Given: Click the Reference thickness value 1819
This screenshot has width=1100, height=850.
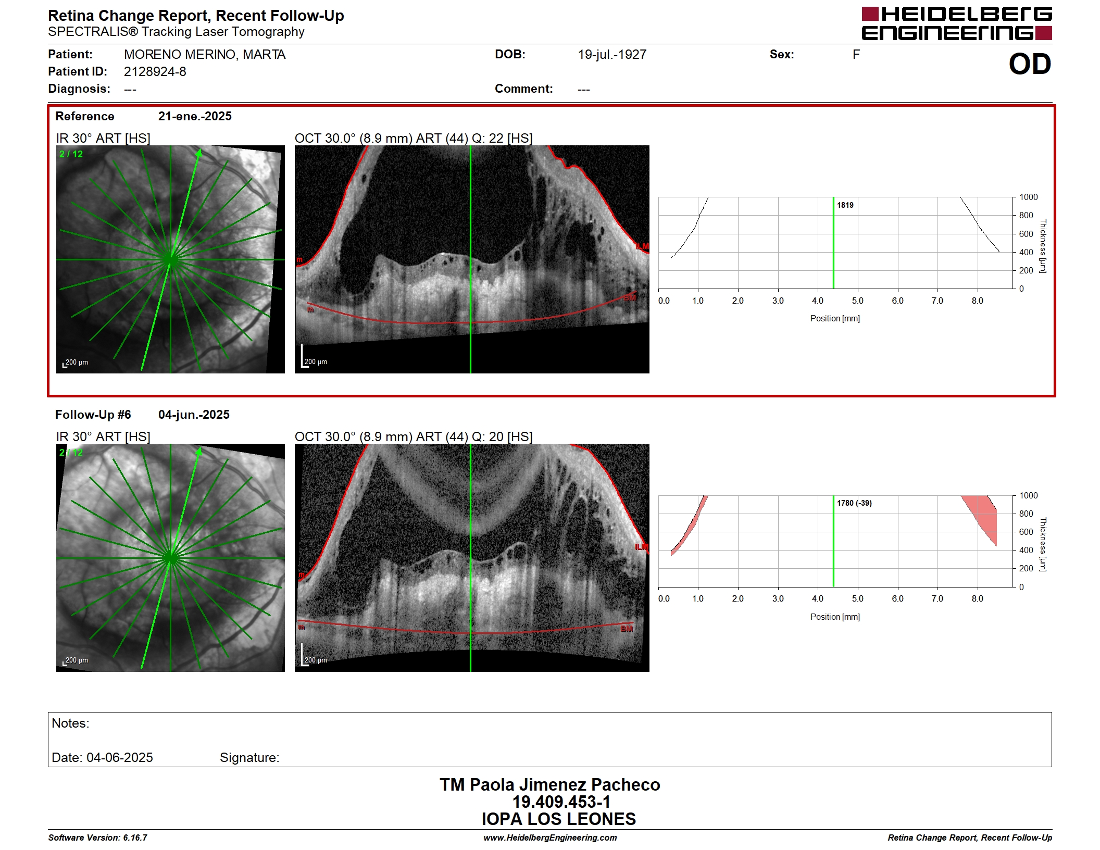Looking at the screenshot, I should (x=845, y=205).
